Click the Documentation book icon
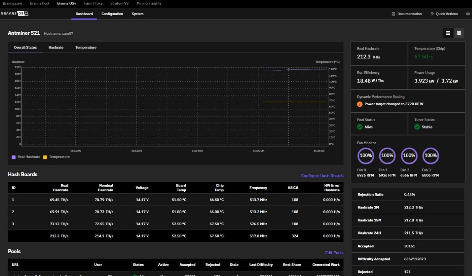Screen dimensions: 472x276 pos(393,14)
